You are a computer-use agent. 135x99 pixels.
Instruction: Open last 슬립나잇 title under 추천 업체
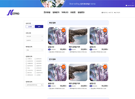pyautogui.click(x=93, y=47)
